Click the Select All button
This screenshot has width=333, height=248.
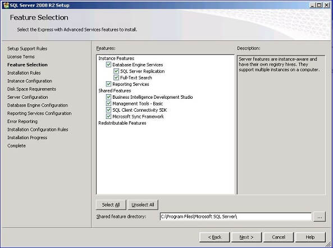point(111,205)
